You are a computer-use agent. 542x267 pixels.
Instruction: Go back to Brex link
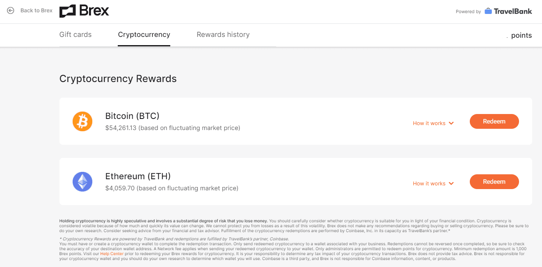pos(37,10)
